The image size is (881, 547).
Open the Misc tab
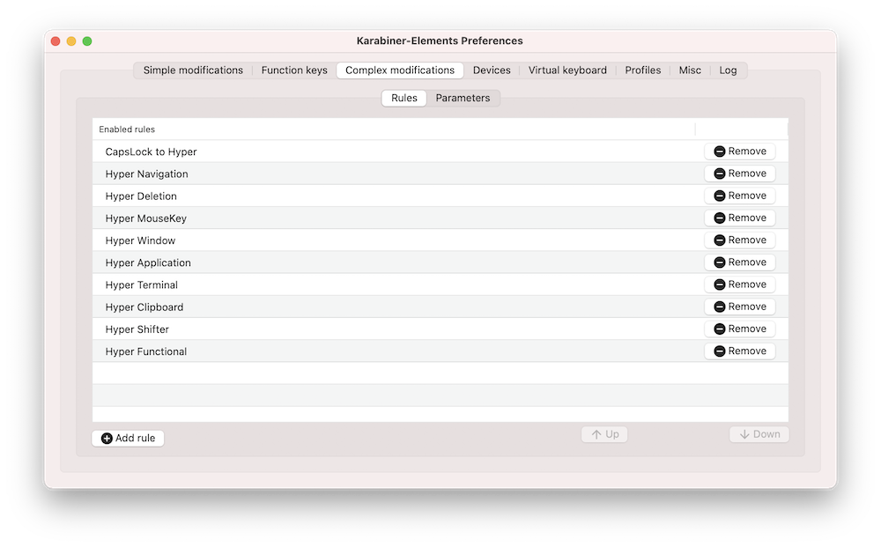690,70
